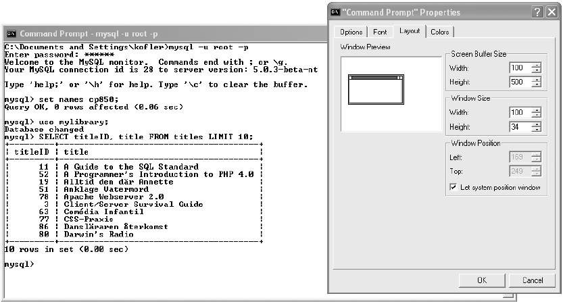Viewport: 563px width, 302px height.
Task: Close the Properties dialog with X
Action: [x=552, y=12]
